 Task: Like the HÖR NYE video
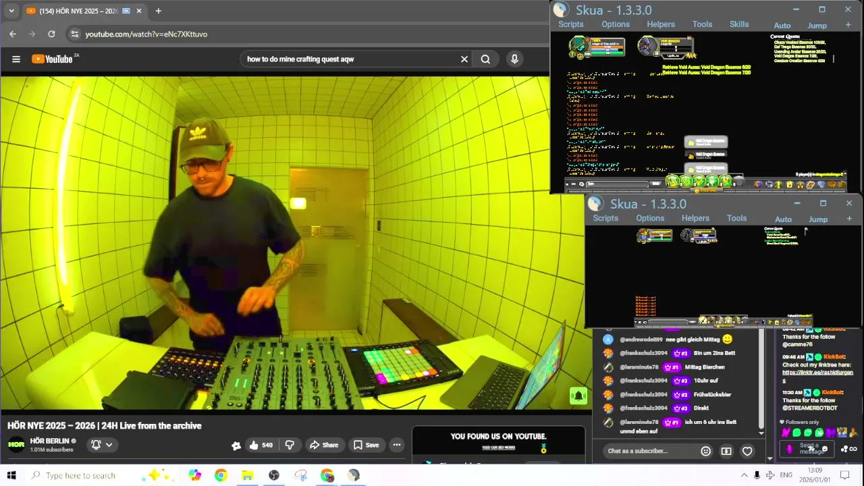[261, 445]
